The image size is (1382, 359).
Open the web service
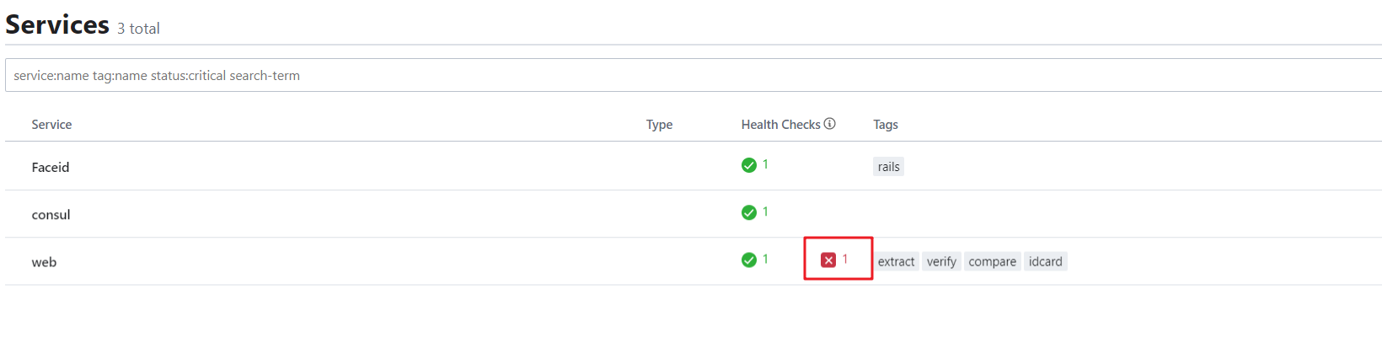(44, 262)
